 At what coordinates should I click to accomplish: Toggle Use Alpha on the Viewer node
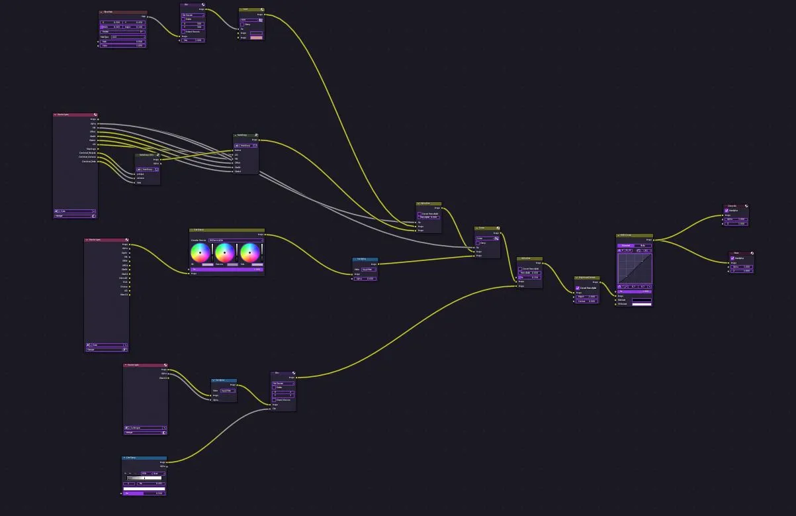pos(732,258)
